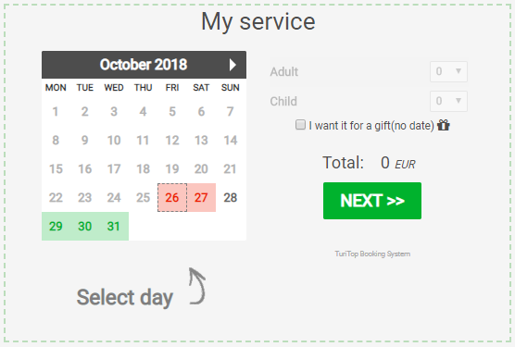Choose Sunday October 28
Screen dimensions: 515x347
(231, 197)
